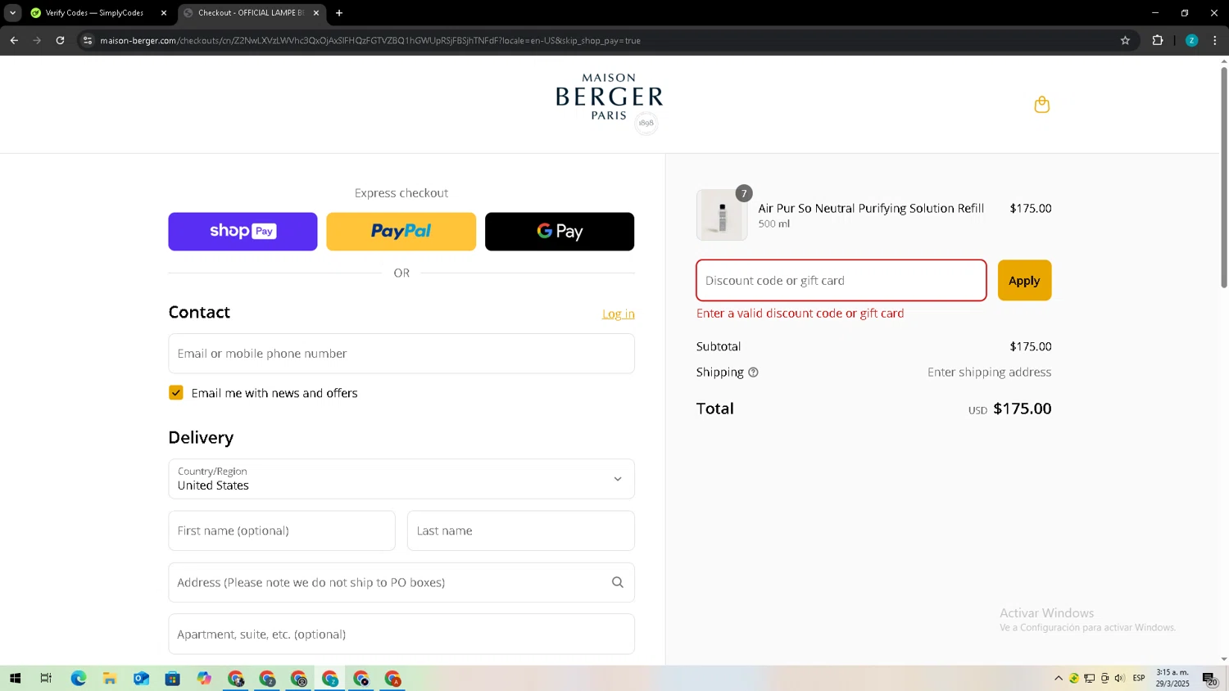This screenshot has height=691, width=1229.
Task: Click the First name (optional) field
Action: tap(282, 531)
